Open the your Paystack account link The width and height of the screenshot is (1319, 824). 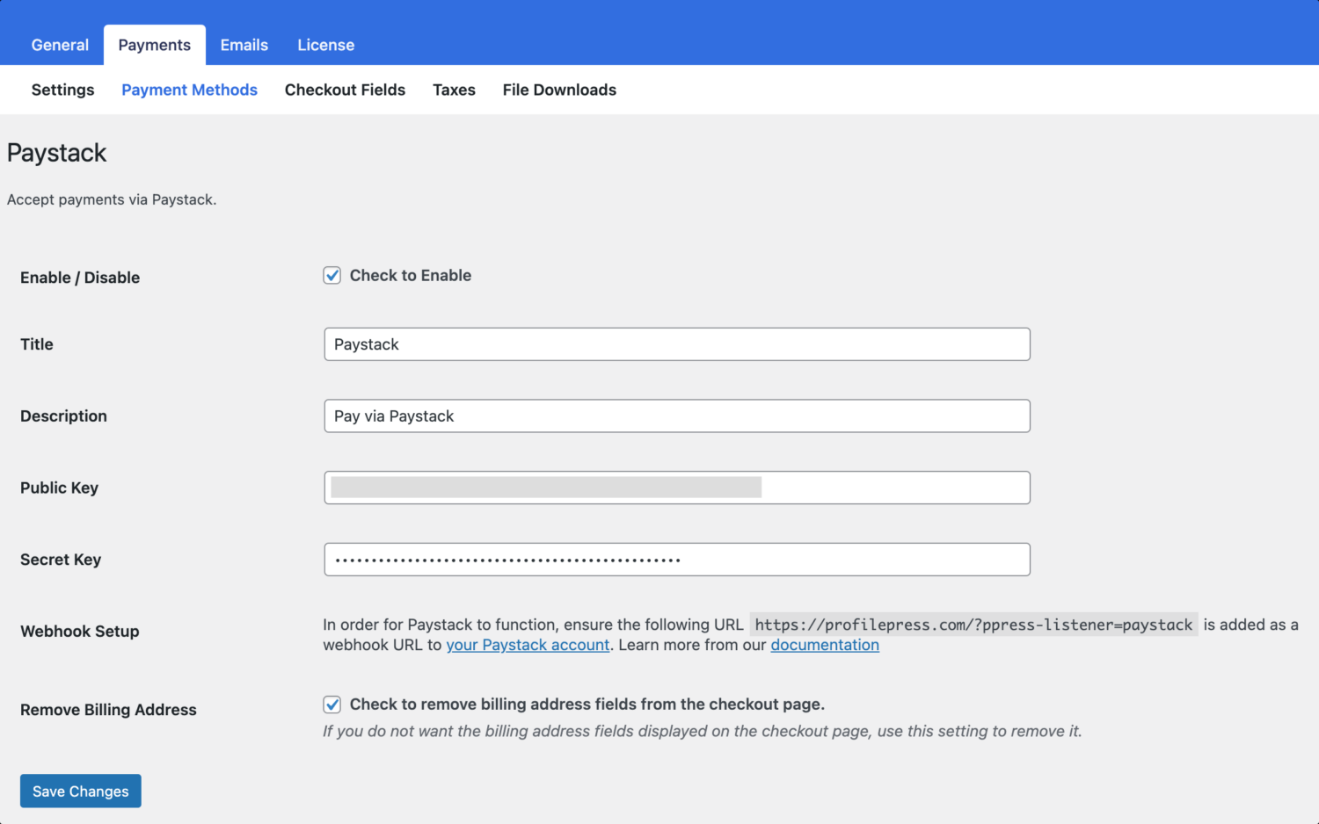[528, 645]
